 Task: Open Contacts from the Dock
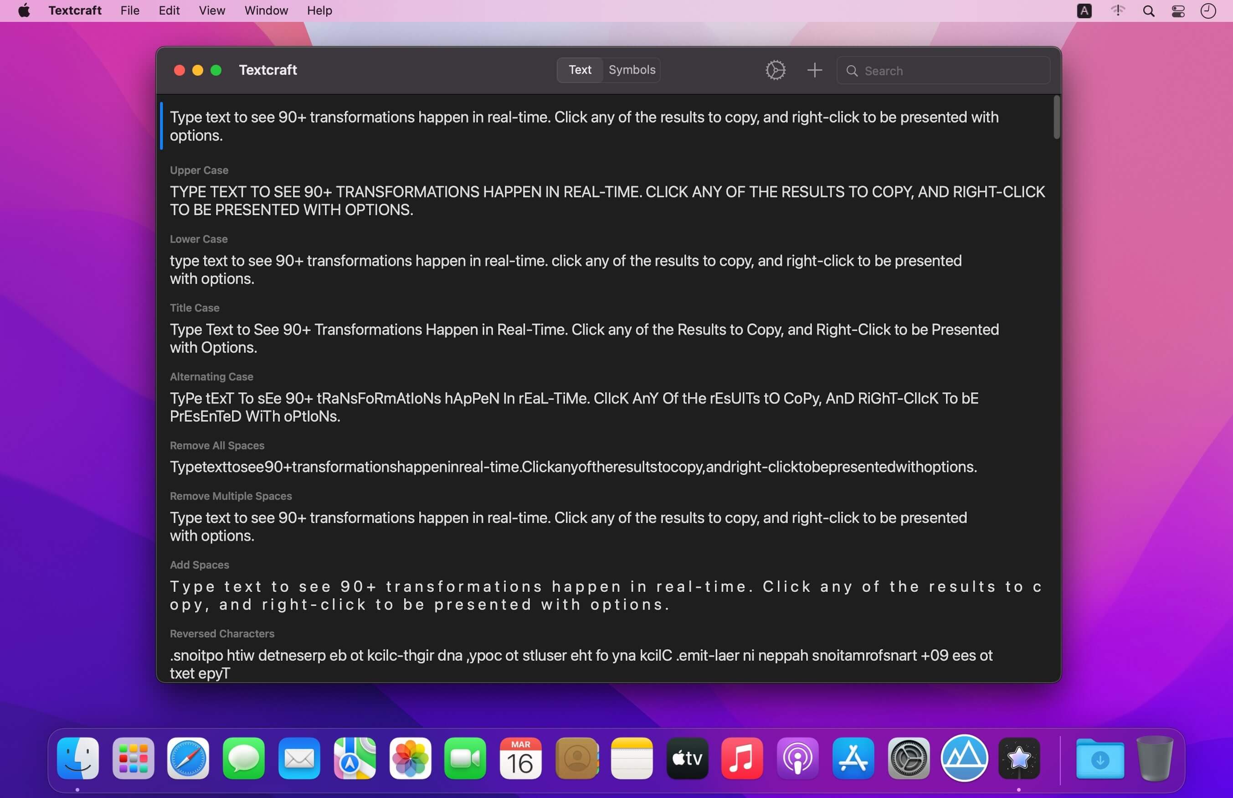point(577,759)
